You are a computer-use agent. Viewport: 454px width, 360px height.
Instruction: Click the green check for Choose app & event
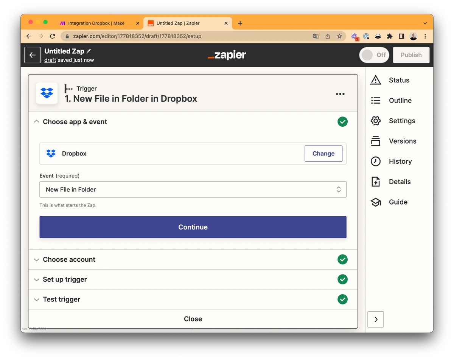pyautogui.click(x=342, y=122)
